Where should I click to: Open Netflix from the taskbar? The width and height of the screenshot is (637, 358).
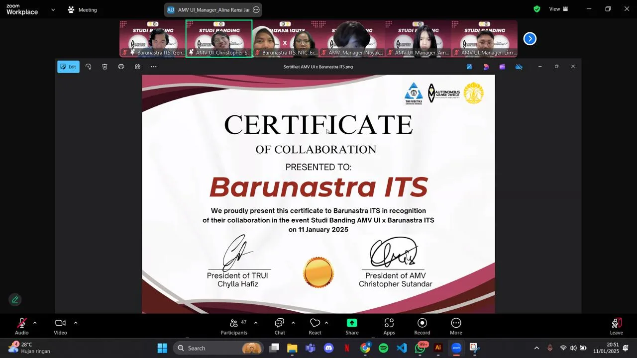[x=347, y=348]
